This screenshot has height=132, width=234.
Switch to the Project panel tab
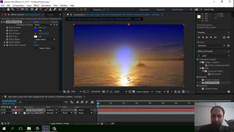50,15
